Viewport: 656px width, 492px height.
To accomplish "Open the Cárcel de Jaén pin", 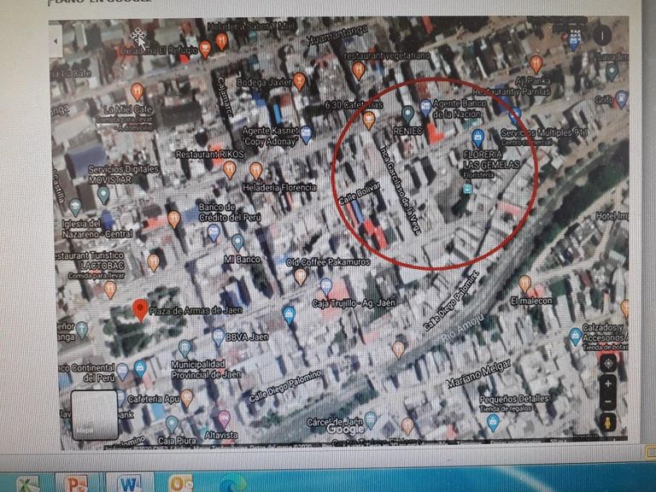I will pyautogui.click(x=370, y=420).
